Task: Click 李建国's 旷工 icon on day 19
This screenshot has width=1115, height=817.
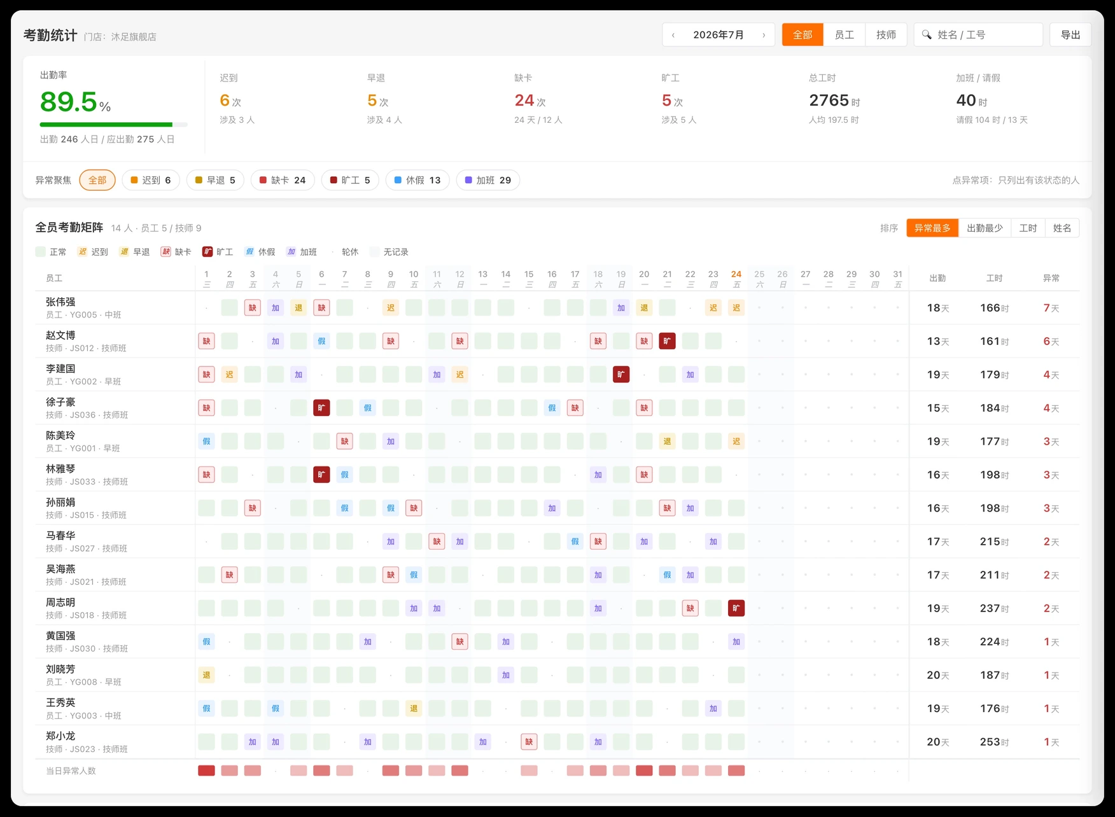Action: (621, 375)
